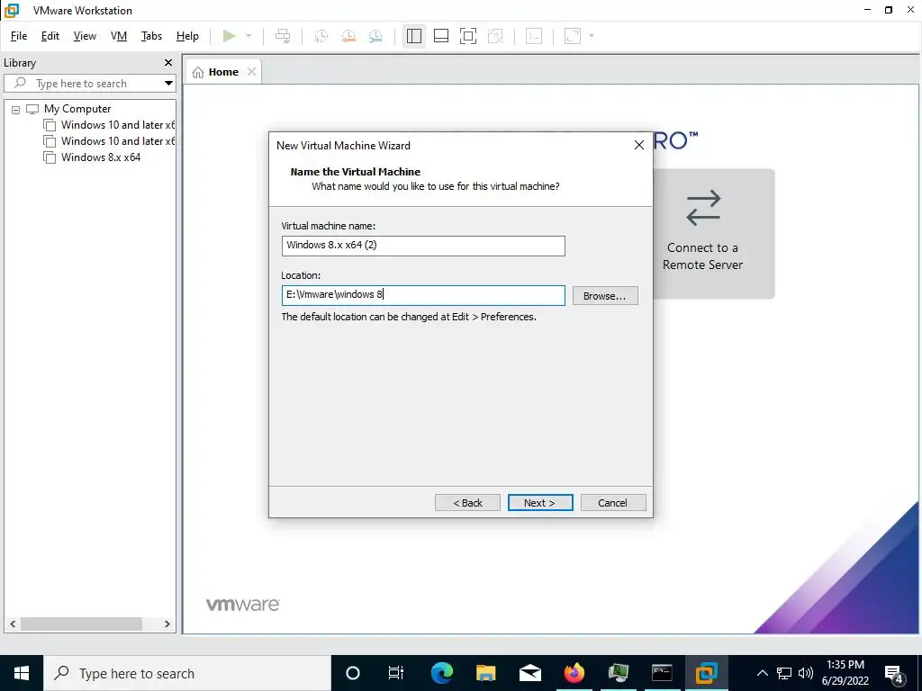Click the Windows Start button

click(22, 673)
